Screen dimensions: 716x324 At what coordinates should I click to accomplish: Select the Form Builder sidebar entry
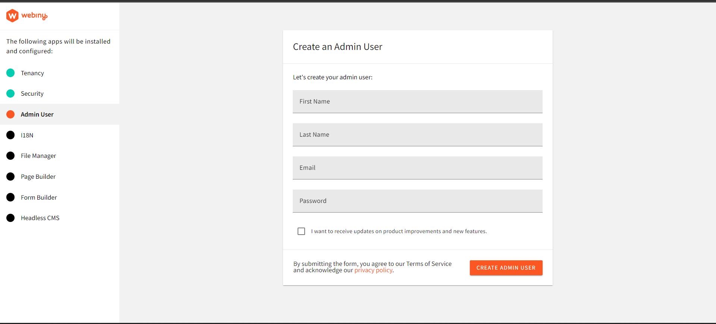pyautogui.click(x=39, y=197)
